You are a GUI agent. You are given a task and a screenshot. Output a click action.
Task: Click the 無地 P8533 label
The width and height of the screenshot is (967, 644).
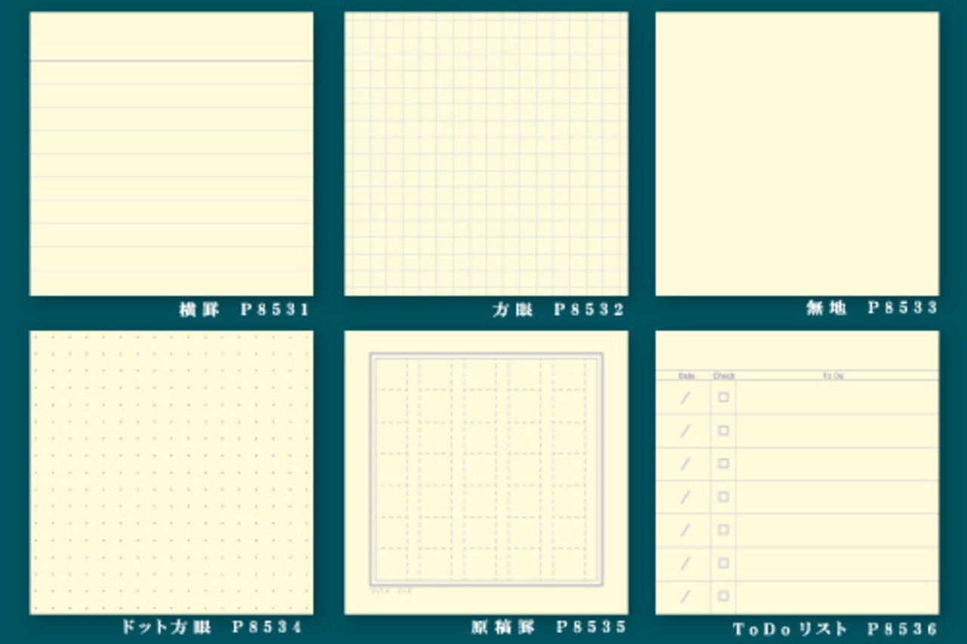[872, 308]
